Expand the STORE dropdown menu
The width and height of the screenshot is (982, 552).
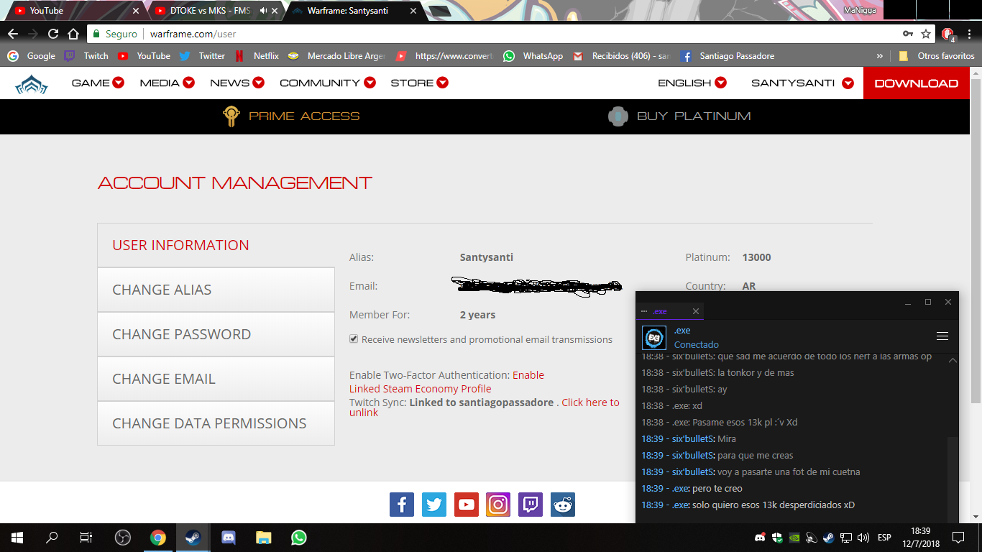pyautogui.click(x=420, y=83)
